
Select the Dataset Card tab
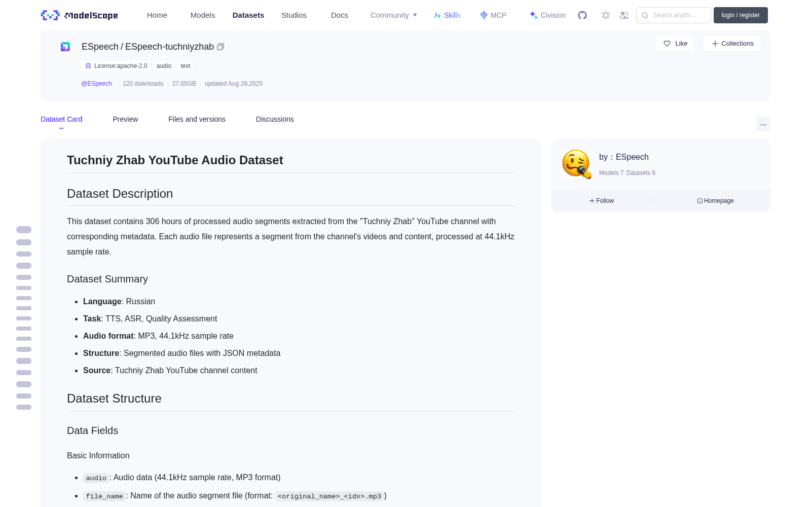[x=61, y=119]
